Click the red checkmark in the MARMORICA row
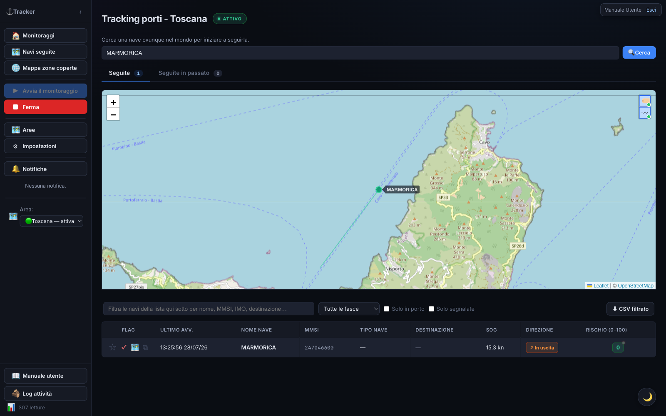Screen dimensions: 666x416 (x=124, y=347)
